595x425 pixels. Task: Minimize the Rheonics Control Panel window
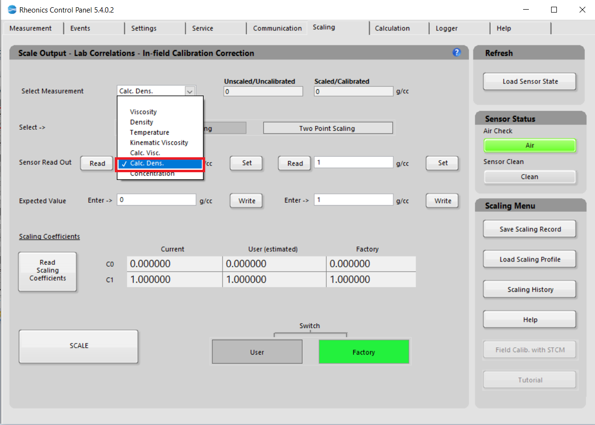pyautogui.click(x=526, y=10)
